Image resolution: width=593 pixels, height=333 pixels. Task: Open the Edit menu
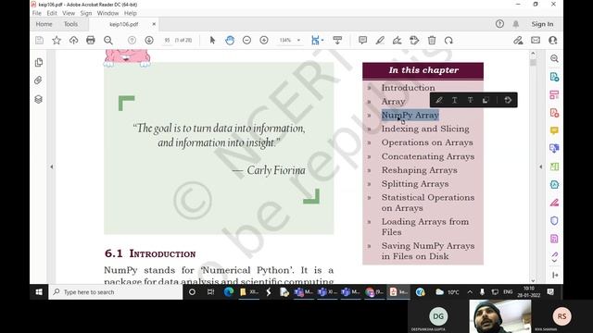[52, 13]
